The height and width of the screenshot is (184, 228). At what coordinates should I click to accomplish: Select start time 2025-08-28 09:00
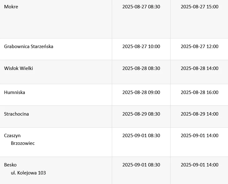pyautogui.click(x=141, y=92)
